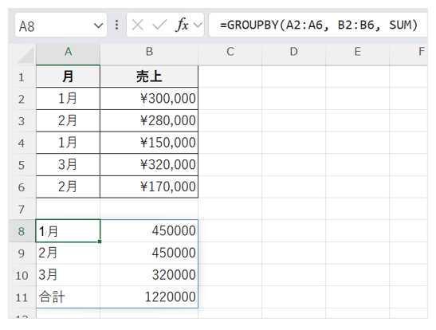The image size is (436, 330).
Task: Select row 11 header
Action: click(x=22, y=297)
